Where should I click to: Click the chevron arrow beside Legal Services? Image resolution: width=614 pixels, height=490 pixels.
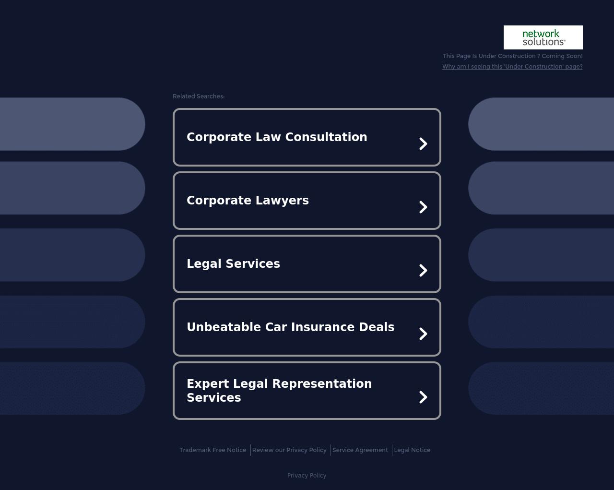424,270
